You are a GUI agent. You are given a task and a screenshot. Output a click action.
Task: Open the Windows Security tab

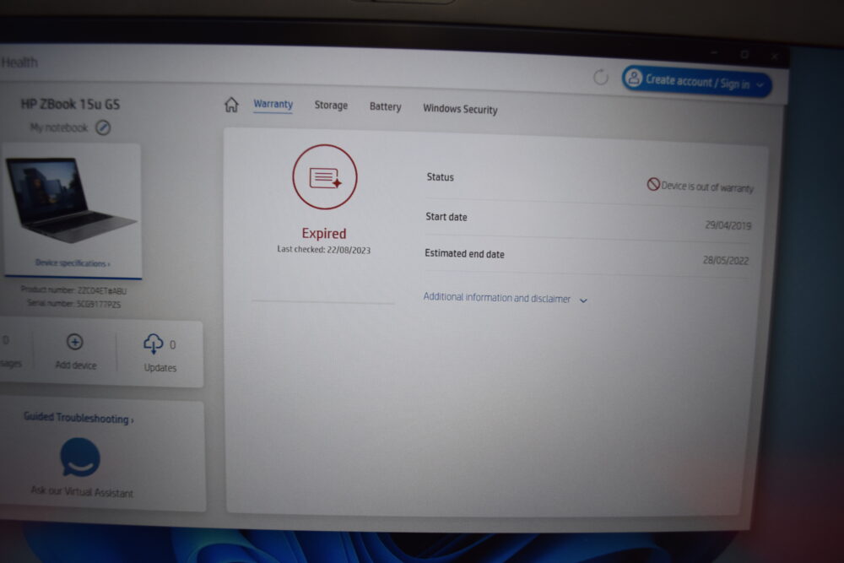[x=460, y=109]
